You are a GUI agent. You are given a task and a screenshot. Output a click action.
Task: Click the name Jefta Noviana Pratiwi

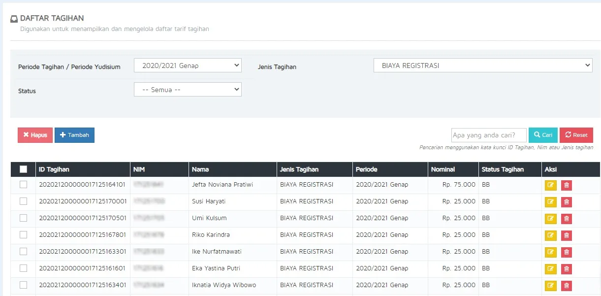click(x=222, y=185)
